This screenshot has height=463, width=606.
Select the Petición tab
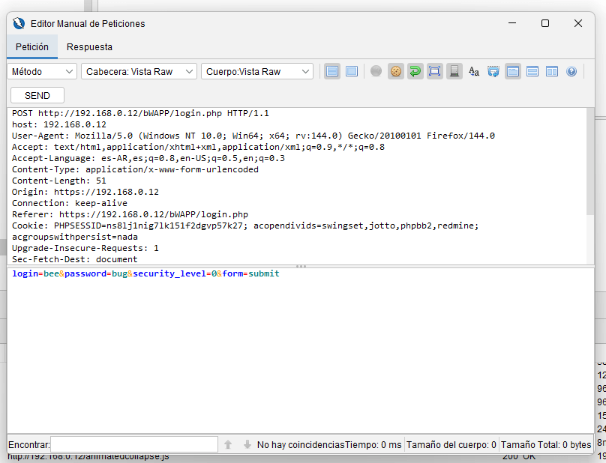32,46
